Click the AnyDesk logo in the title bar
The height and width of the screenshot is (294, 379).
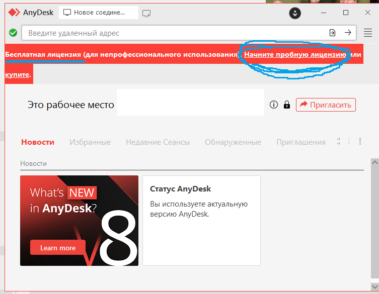(x=14, y=12)
